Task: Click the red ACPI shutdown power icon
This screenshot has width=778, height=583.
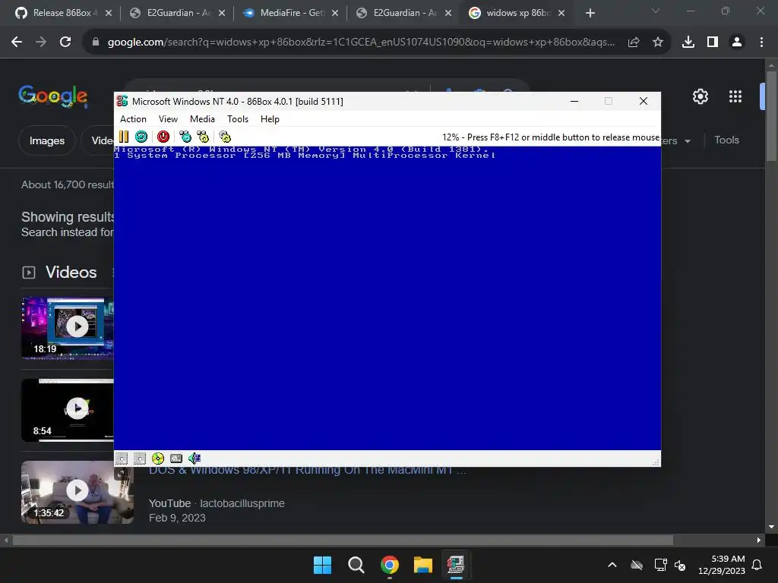Action: (x=163, y=137)
